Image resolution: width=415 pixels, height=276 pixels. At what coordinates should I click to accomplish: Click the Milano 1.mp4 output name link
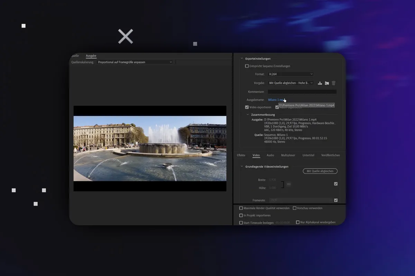click(276, 100)
